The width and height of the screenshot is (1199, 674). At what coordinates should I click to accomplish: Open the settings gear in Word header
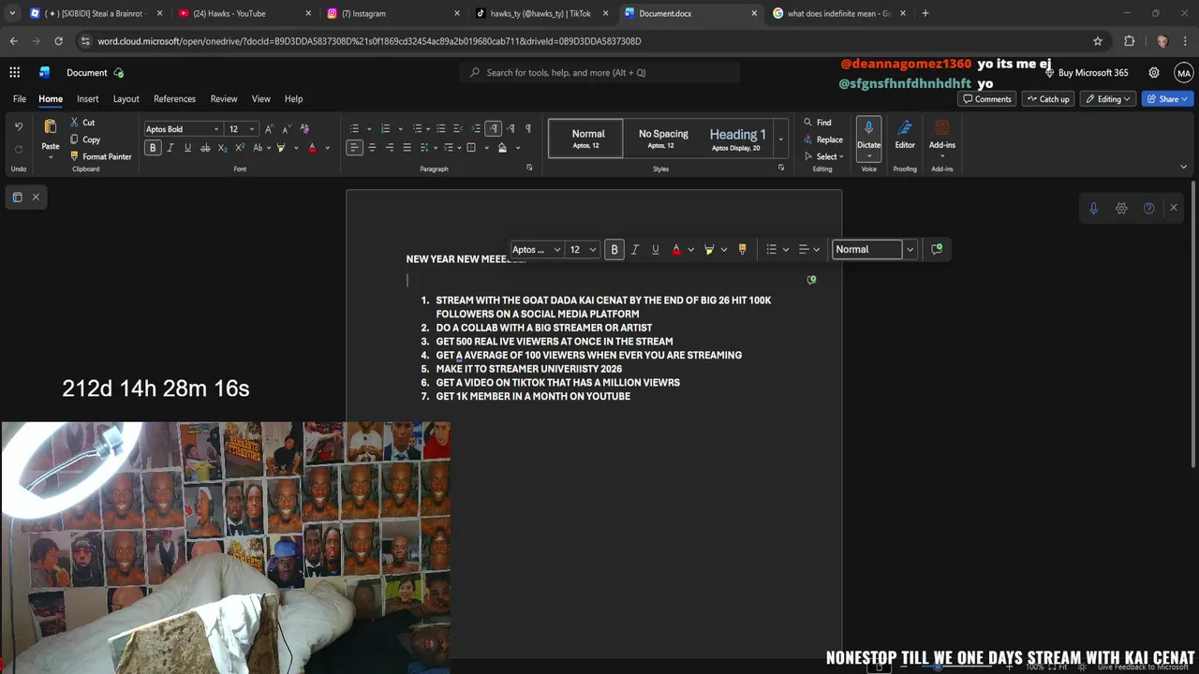click(1154, 72)
